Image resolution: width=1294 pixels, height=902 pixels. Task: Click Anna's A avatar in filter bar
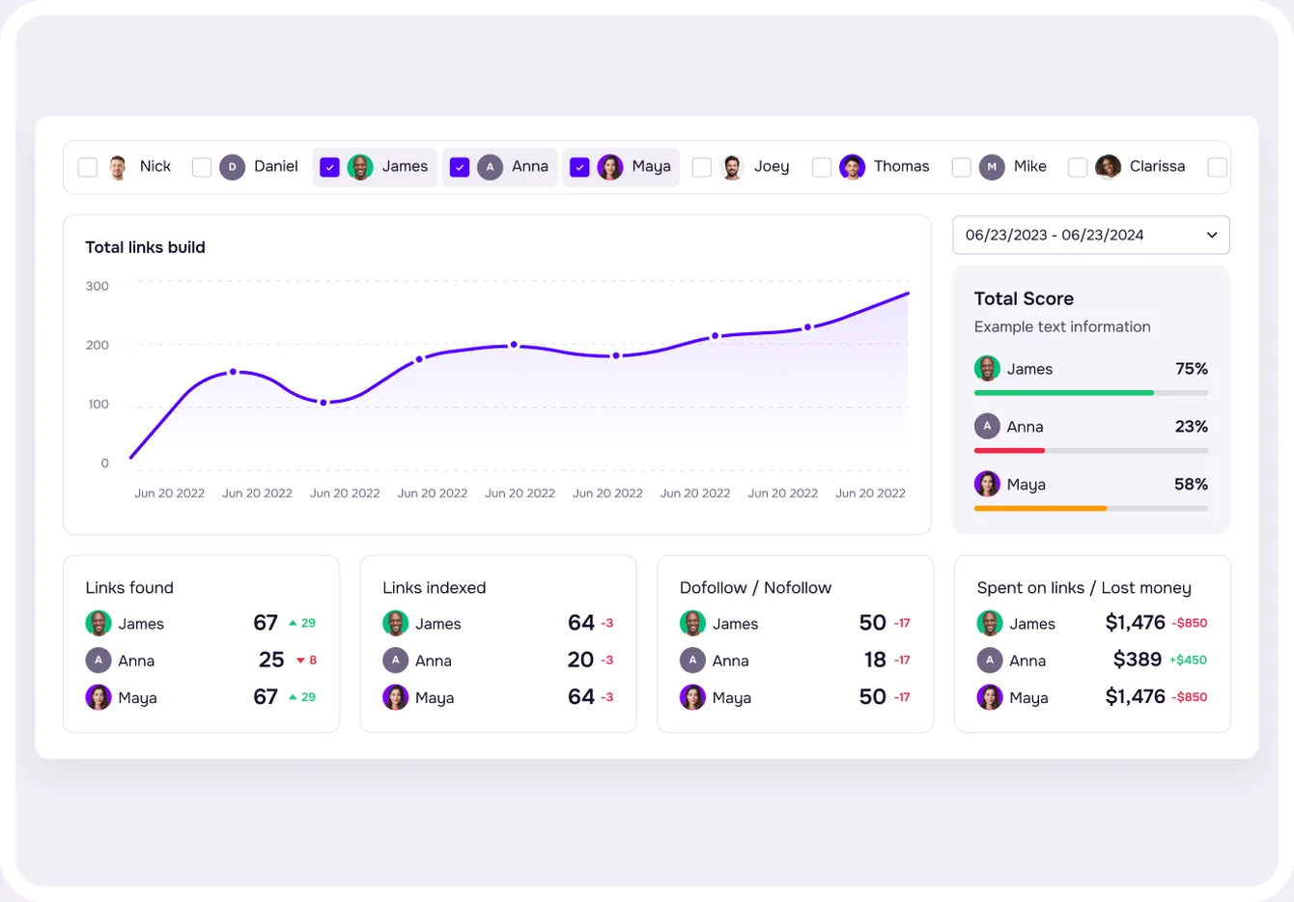[491, 167]
